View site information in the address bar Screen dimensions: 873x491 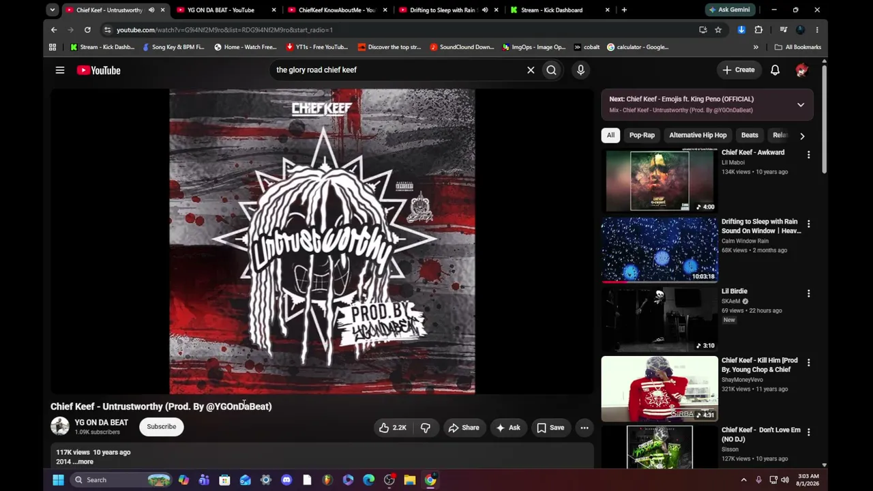(107, 30)
